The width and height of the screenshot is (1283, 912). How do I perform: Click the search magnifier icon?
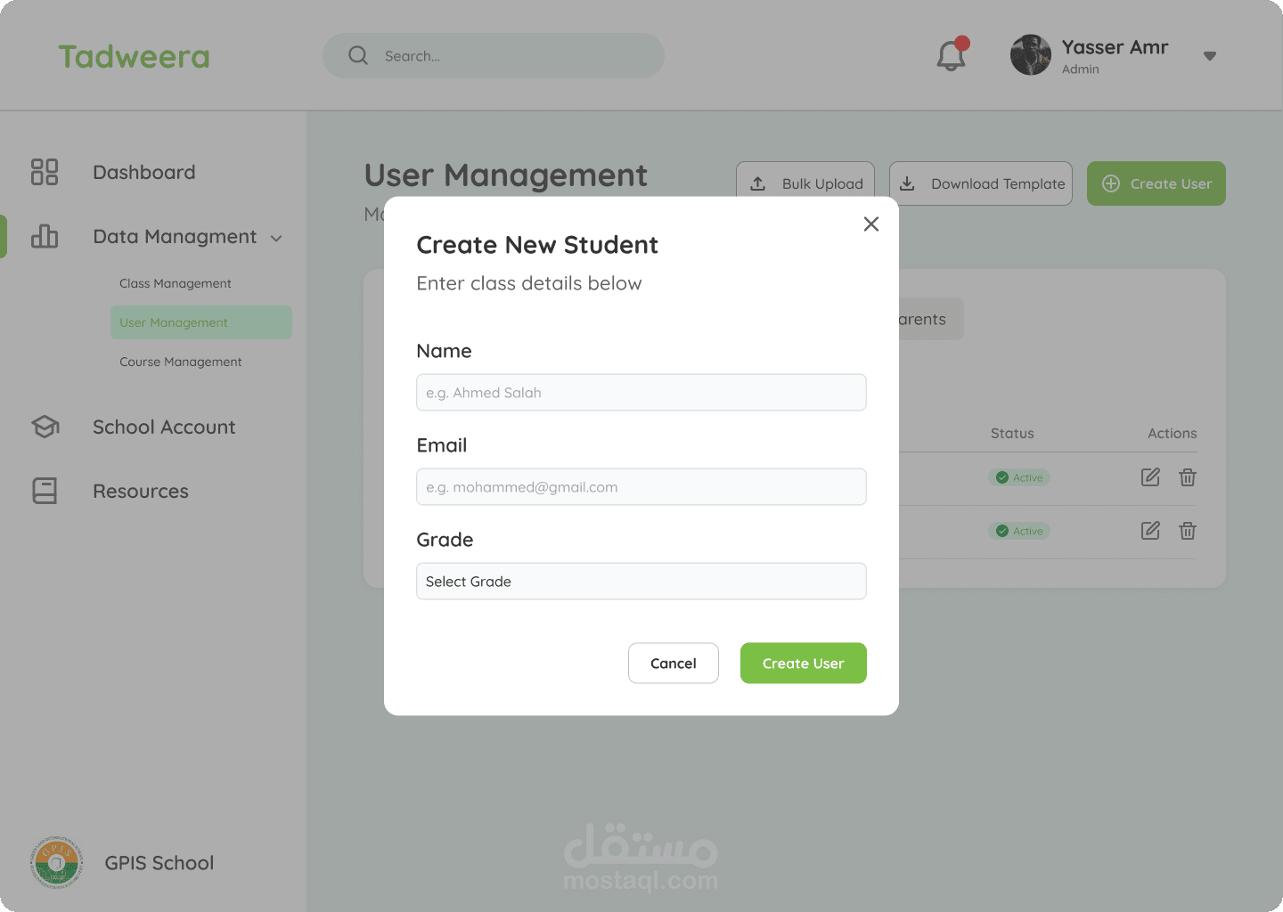pos(358,55)
